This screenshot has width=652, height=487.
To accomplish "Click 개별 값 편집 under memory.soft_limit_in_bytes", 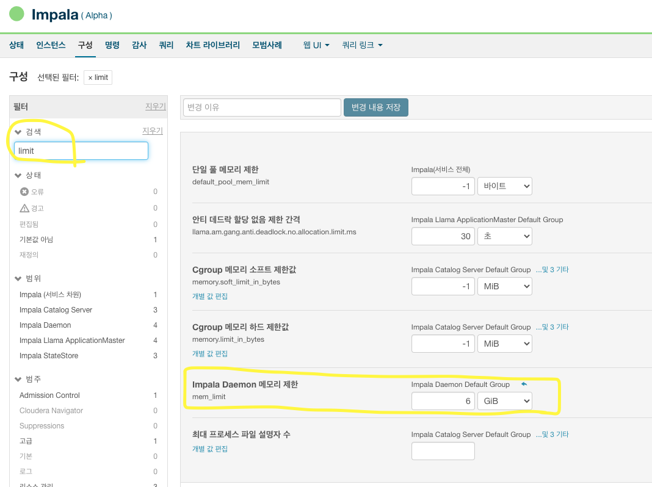I will pos(210,296).
